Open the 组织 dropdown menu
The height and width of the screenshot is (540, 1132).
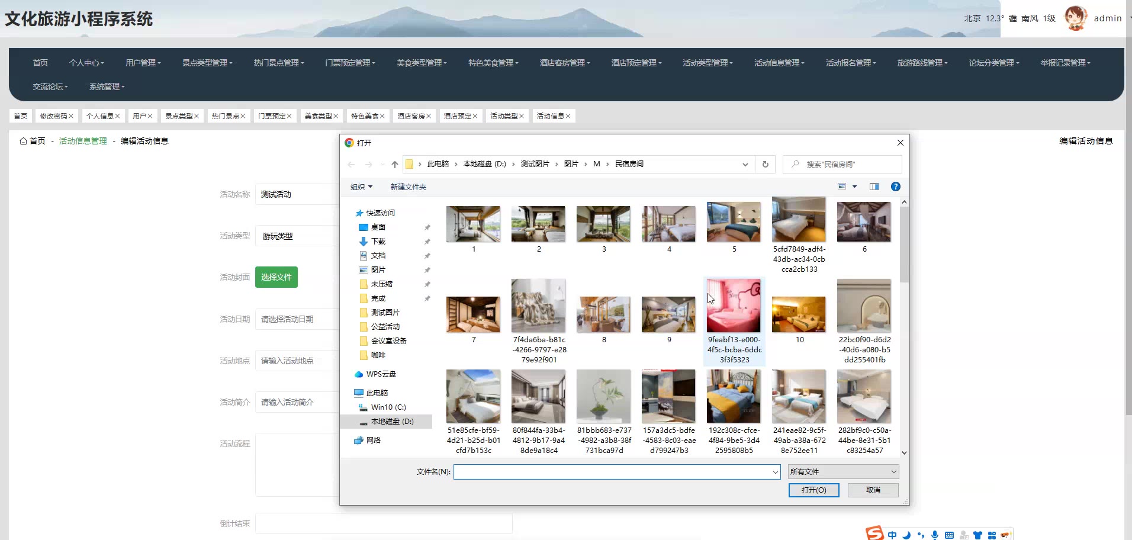click(361, 187)
